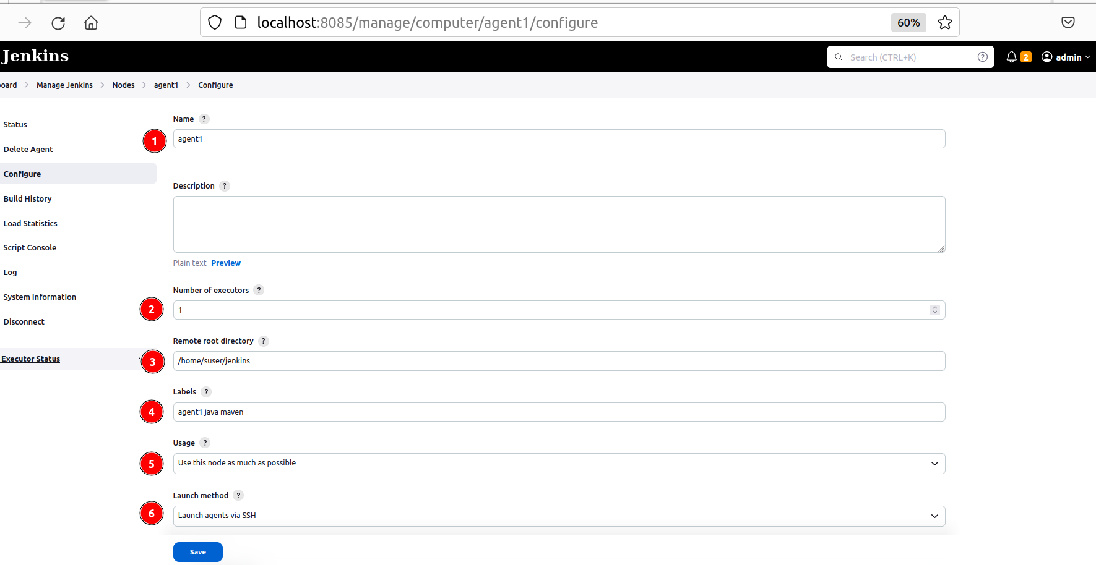
Task: Go to Nodes breadcrumb
Action: coord(123,85)
